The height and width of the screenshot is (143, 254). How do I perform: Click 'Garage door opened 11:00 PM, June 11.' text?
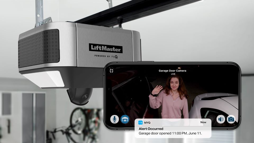tap(170, 133)
